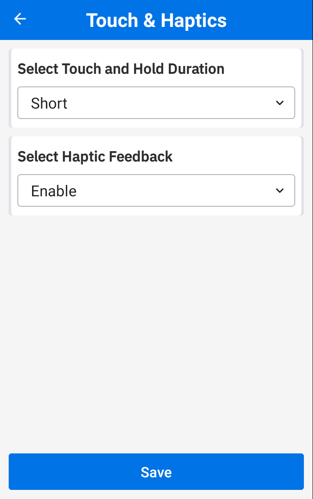313x499 pixels.
Task: Click the 'Select Touch and Hold Duration' label
Action: click(121, 69)
